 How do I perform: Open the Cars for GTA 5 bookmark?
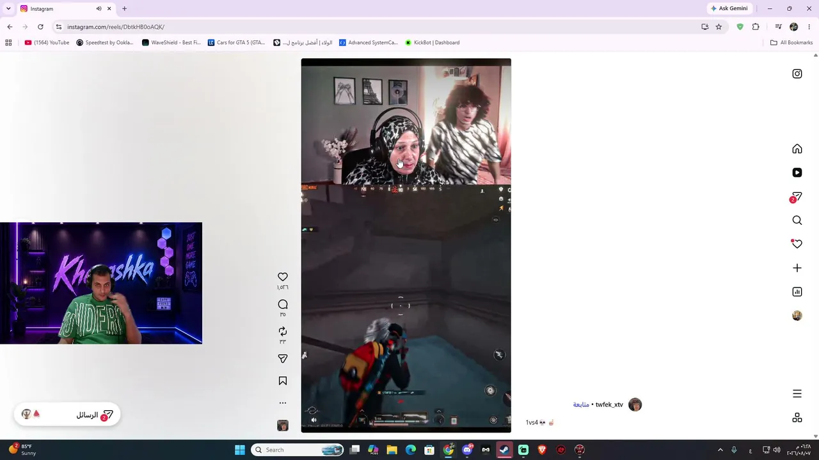(x=236, y=43)
